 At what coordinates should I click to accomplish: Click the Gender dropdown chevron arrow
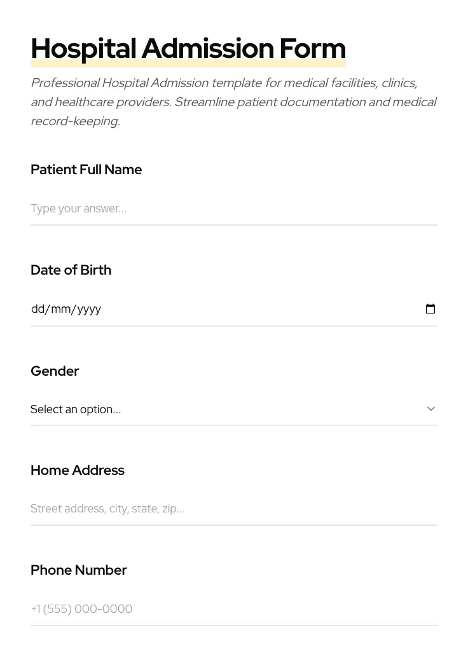tap(430, 409)
